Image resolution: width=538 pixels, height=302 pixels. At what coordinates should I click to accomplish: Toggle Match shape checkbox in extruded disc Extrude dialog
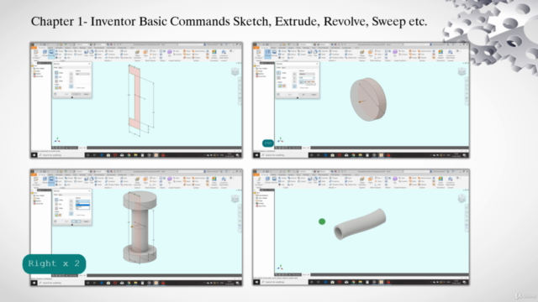click(299, 87)
